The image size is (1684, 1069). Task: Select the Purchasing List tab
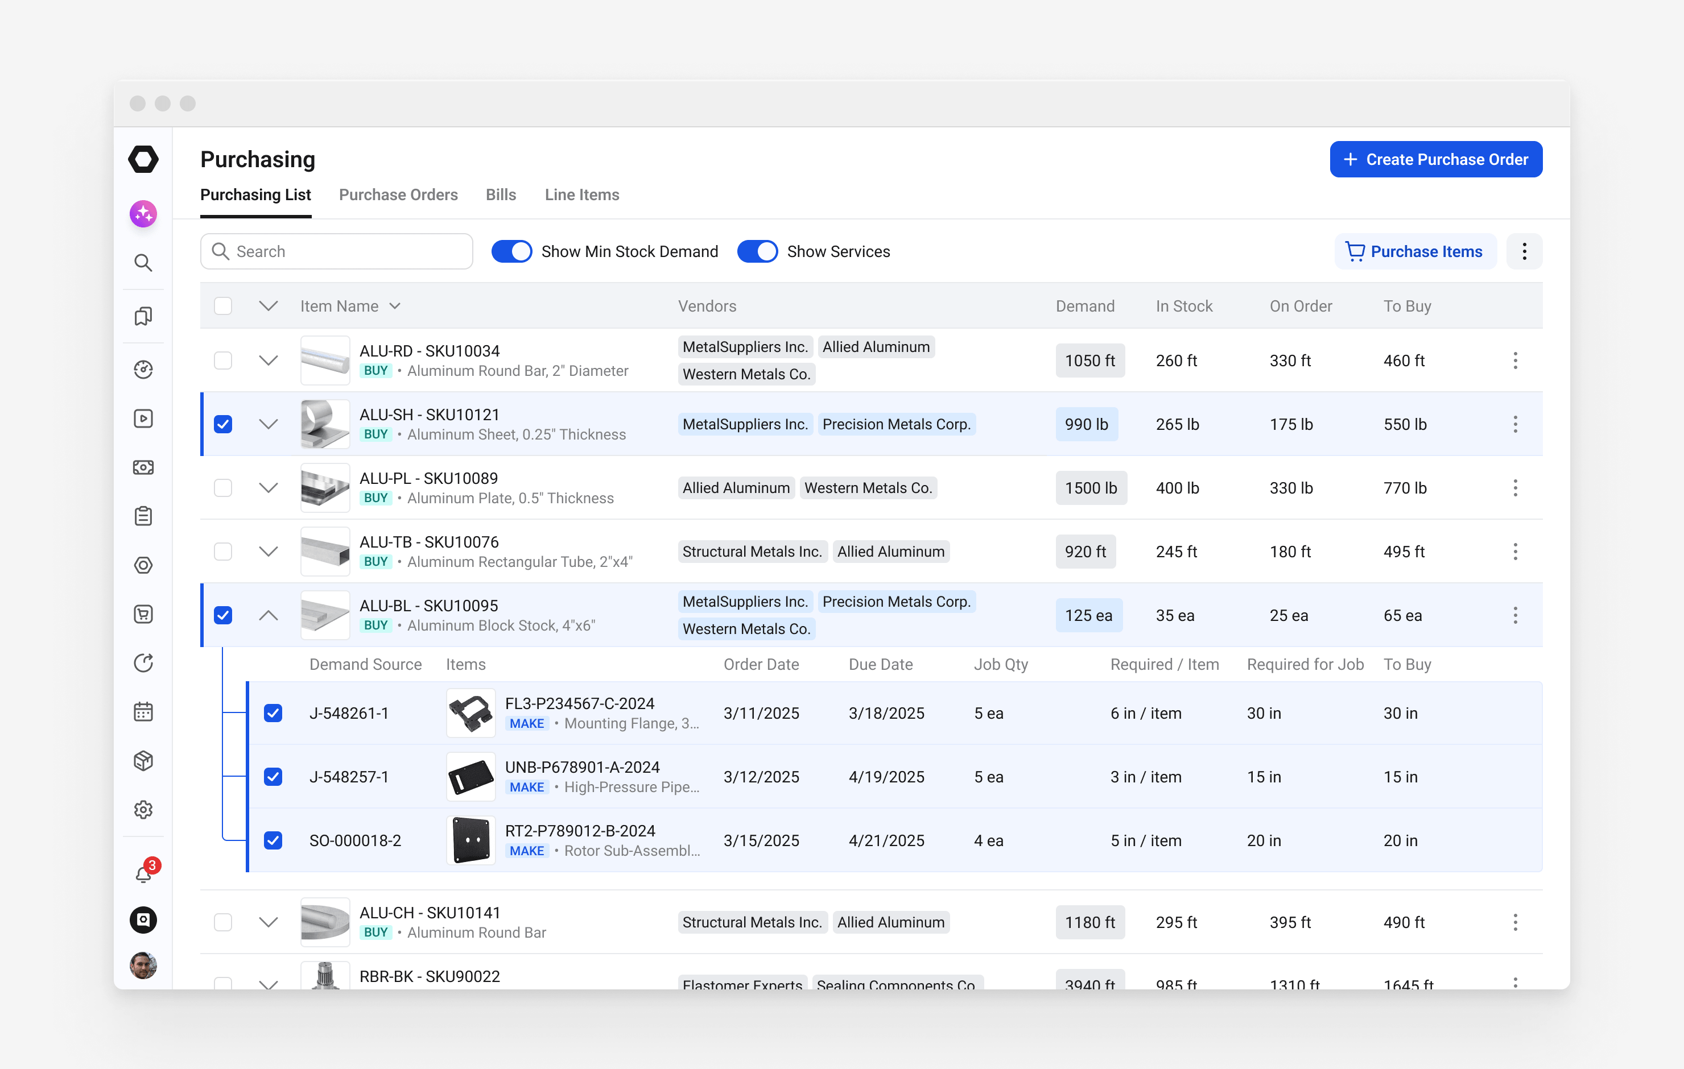pos(256,195)
